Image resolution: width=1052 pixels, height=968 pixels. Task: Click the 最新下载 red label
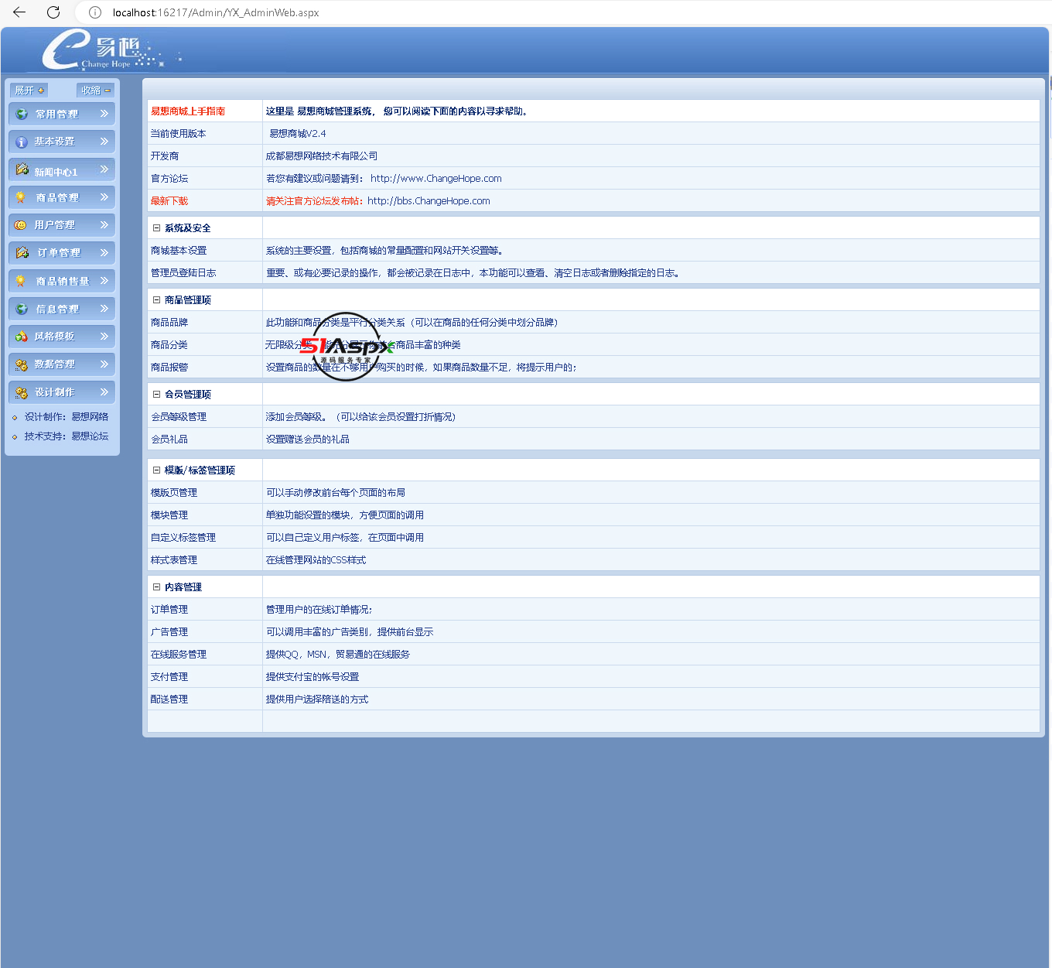point(169,201)
